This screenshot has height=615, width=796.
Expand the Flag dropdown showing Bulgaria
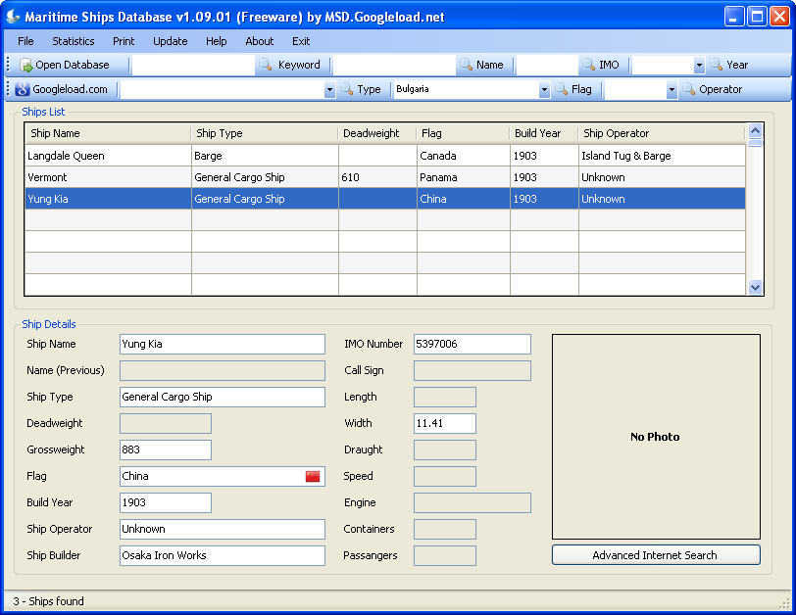click(x=544, y=90)
